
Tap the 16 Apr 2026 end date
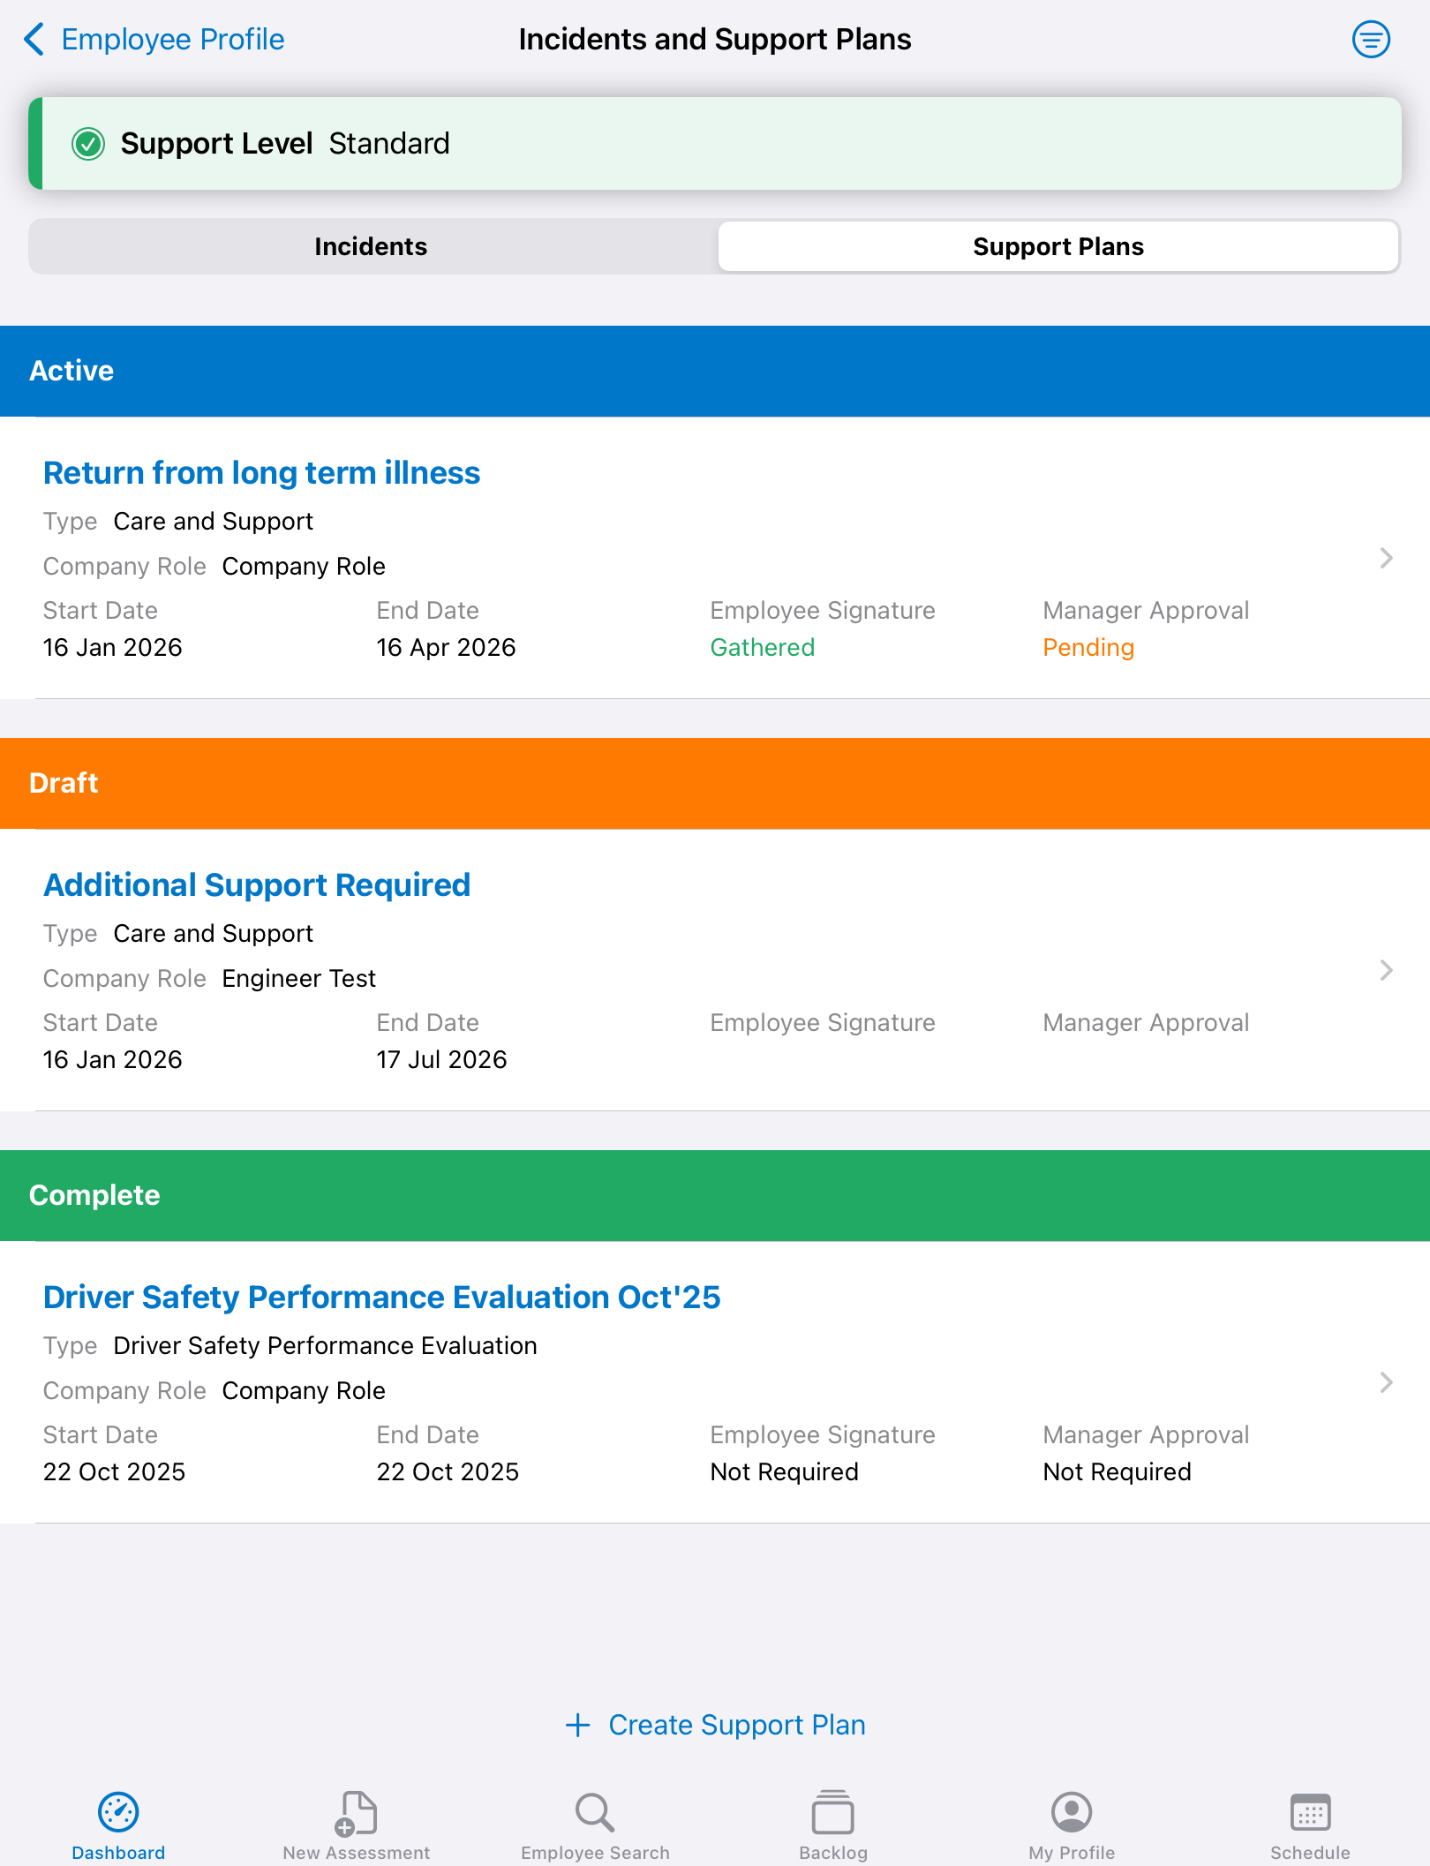point(447,648)
